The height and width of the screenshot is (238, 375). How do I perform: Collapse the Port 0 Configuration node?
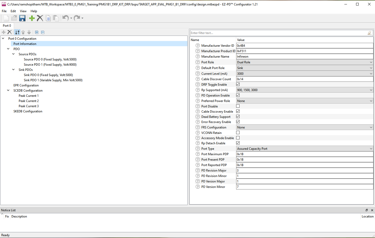pos(3,38)
